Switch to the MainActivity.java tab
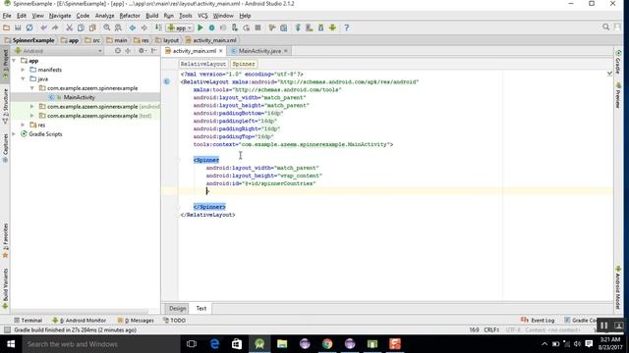The height and width of the screenshot is (353, 629). pos(259,51)
